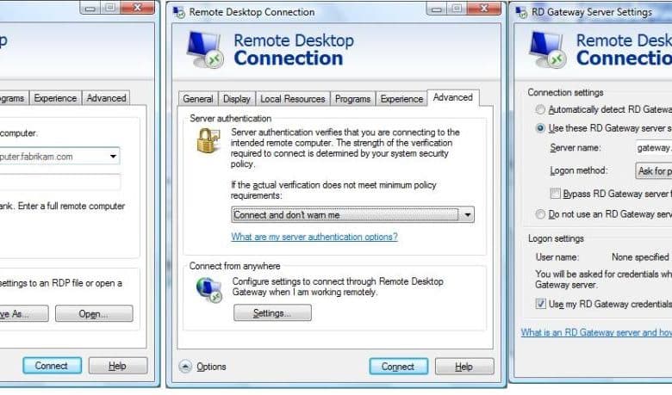Click Help in the middle Remote Desktop window

464,367
